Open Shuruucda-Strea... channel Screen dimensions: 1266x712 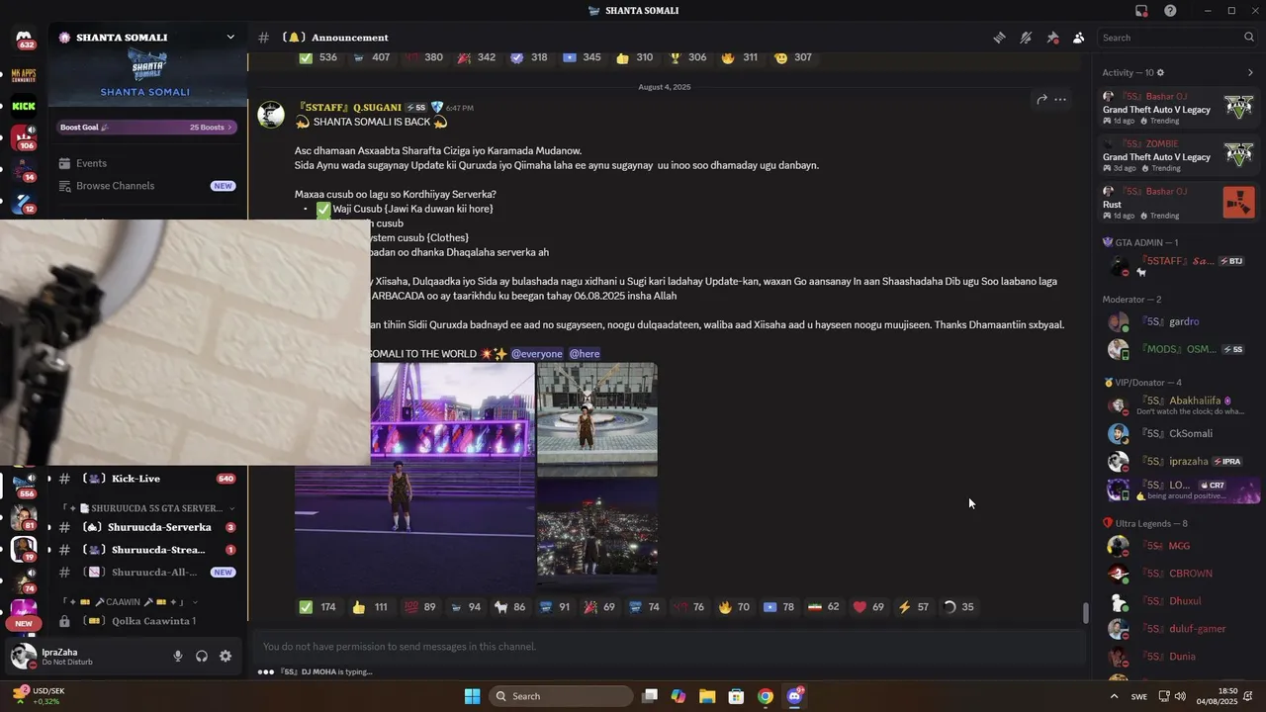[146, 550]
